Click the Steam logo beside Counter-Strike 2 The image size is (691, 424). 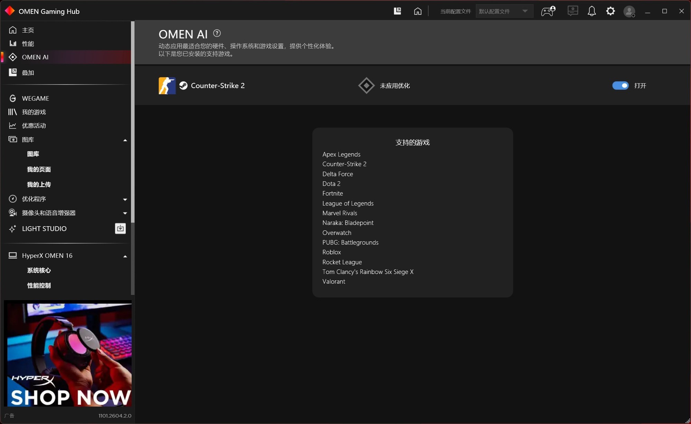tap(183, 85)
